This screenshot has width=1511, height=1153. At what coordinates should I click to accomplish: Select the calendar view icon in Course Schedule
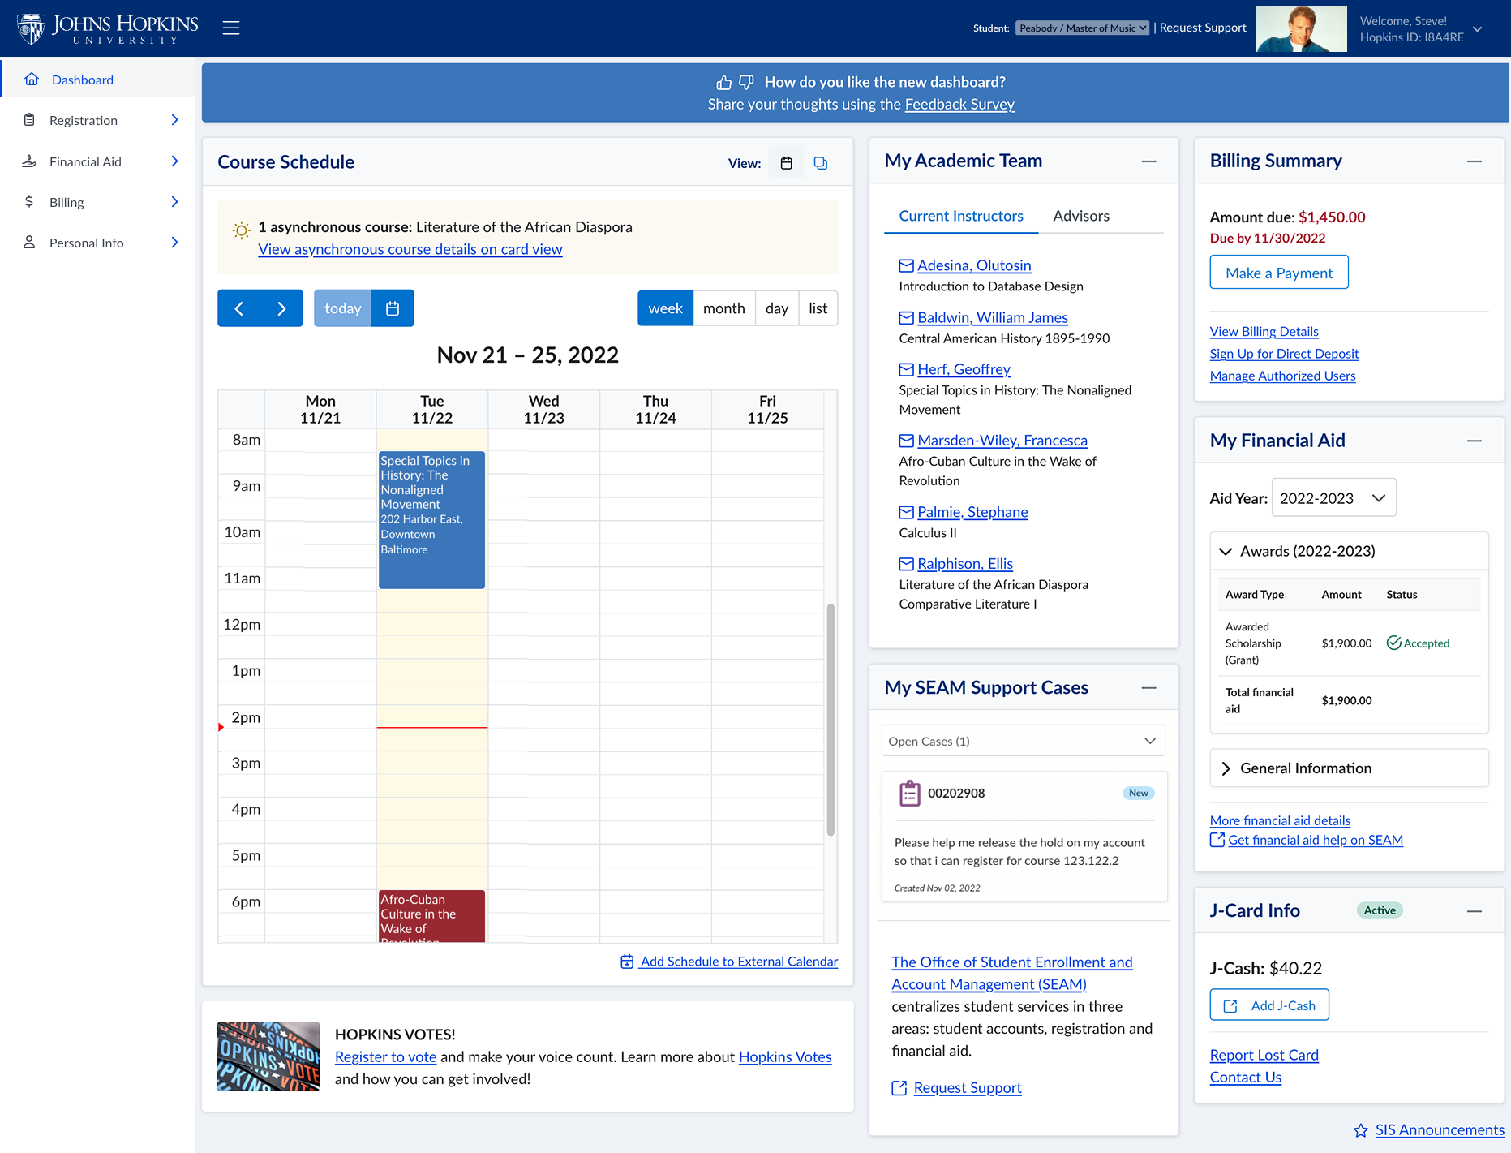pyautogui.click(x=785, y=162)
